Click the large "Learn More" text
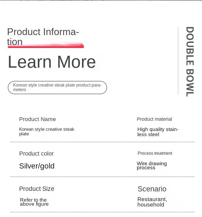 click(52, 62)
